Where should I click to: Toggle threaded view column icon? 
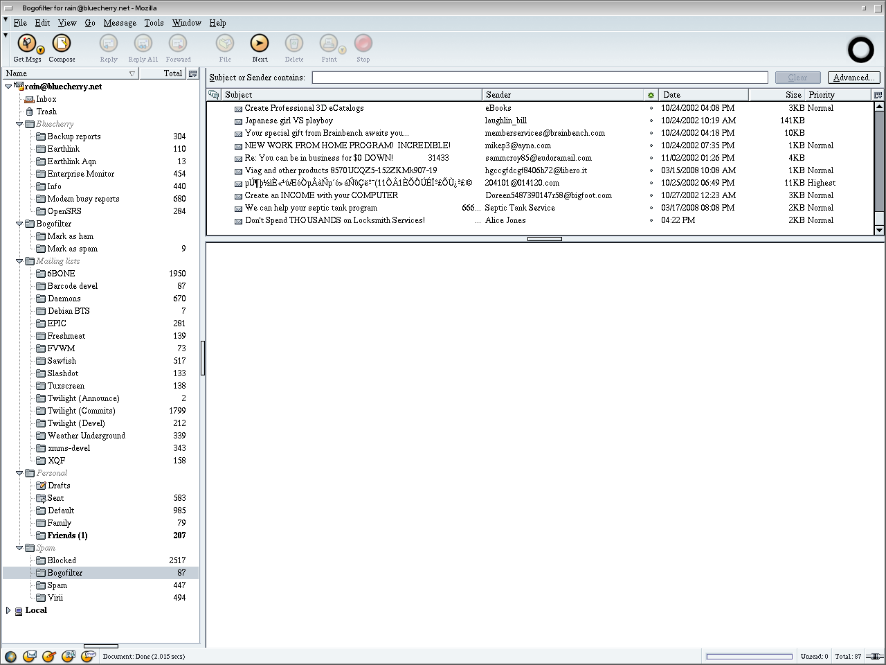point(214,95)
